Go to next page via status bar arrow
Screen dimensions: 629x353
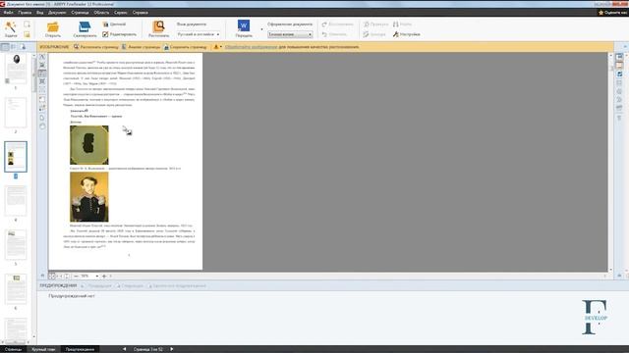tap(172, 349)
